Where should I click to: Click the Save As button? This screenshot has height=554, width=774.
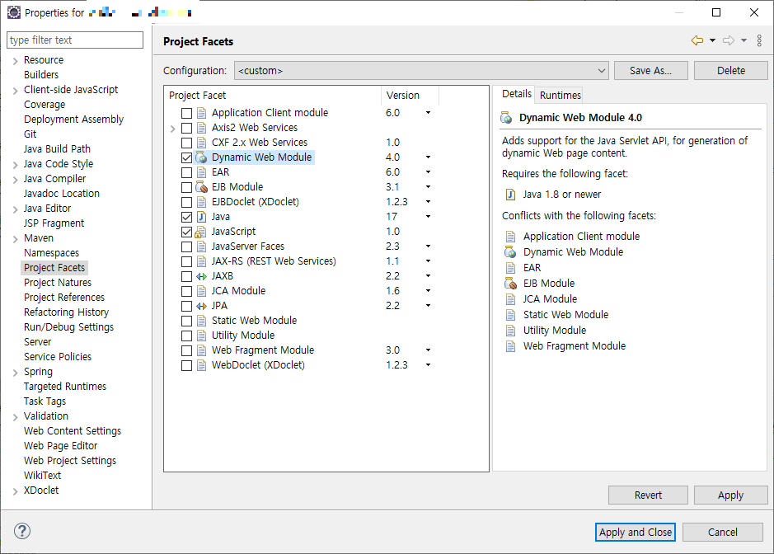tap(650, 70)
